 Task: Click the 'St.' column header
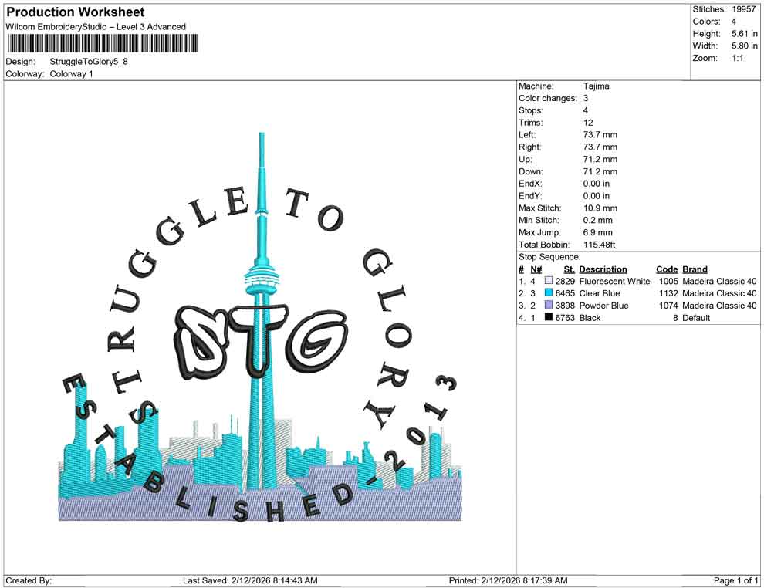[569, 269]
